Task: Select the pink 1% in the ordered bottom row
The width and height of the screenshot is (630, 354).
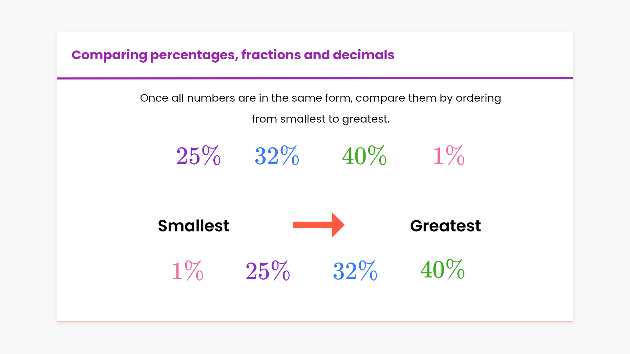Action: click(x=187, y=271)
